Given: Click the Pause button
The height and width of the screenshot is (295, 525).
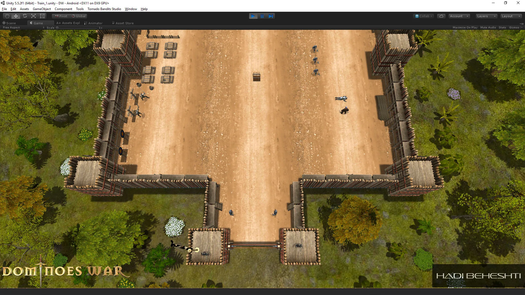Looking at the screenshot, I should (x=262, y=16).
